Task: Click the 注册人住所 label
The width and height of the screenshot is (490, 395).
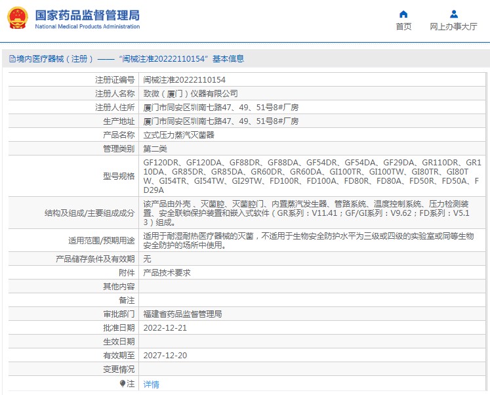Action: click(x=115, y=108)
